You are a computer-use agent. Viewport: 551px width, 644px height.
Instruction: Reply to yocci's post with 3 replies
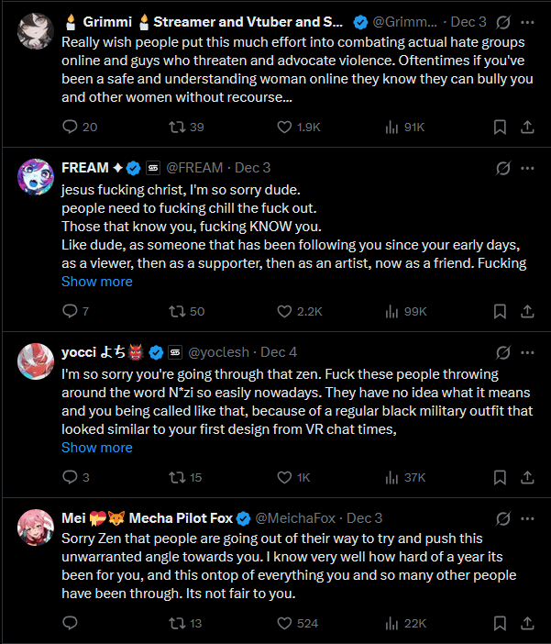[71, 477]
